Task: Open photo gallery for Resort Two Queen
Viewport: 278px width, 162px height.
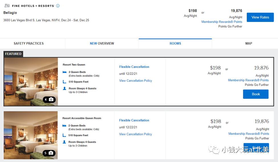Action: tap(49, 100)
